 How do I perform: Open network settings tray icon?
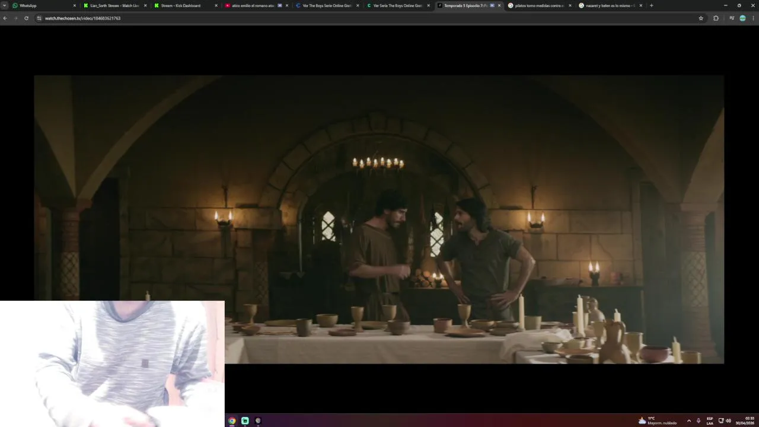(x=721, y=420)
